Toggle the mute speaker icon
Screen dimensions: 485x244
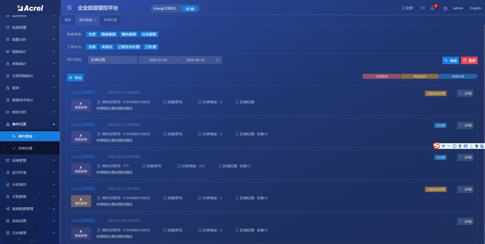[x=423, y=8]
